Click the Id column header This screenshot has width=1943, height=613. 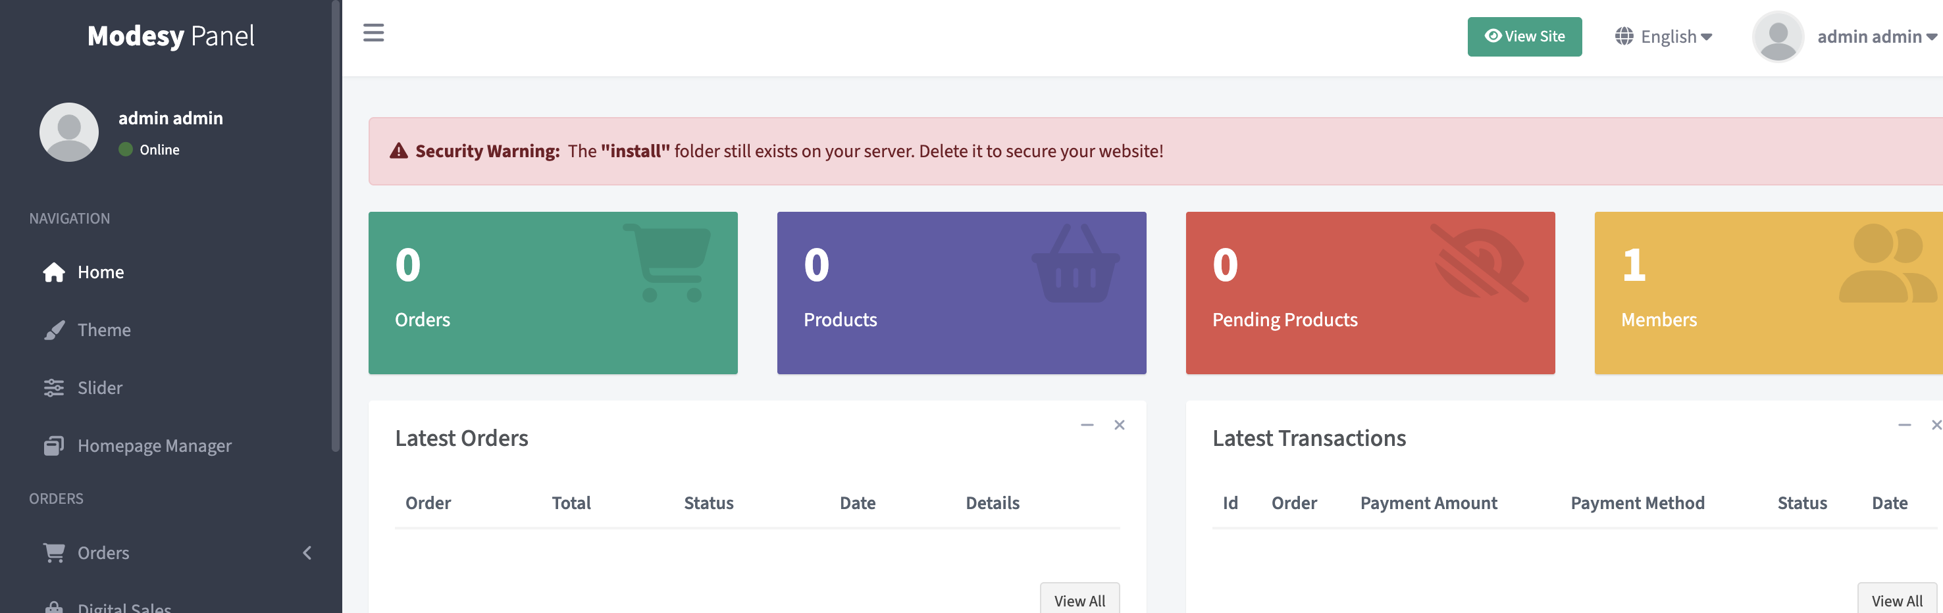[x=1230, y=503]
